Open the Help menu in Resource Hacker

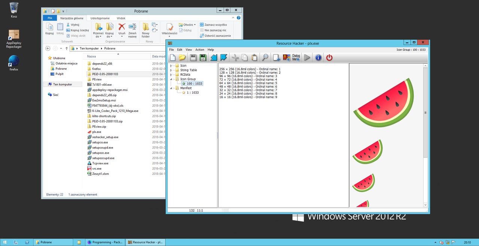[x=211, y=49]
